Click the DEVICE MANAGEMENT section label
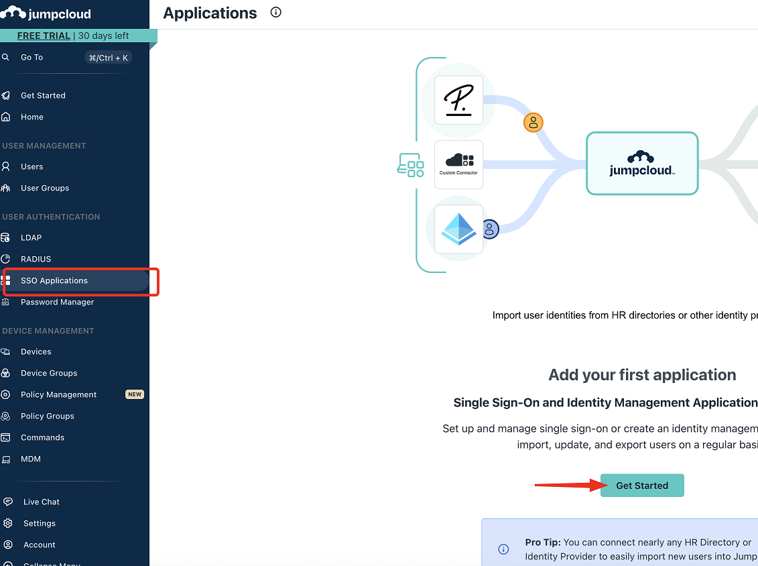This screenshot has height=566, width=758. 48,331
